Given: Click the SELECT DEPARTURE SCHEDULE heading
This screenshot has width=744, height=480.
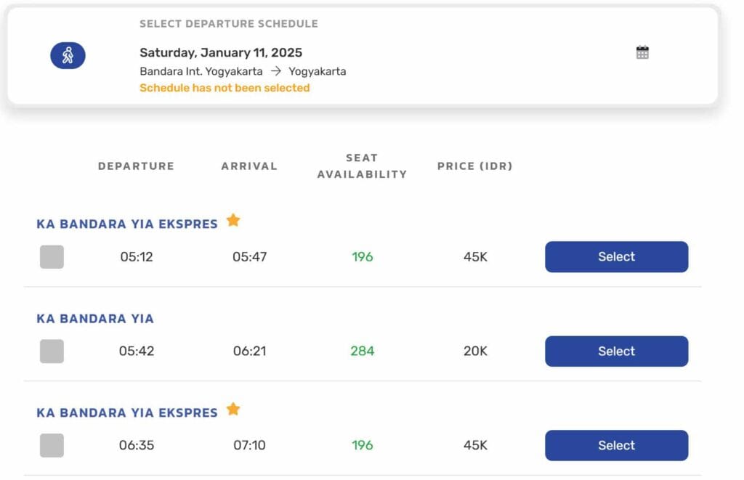Looking at the screenshot, I should click(228, 23).
